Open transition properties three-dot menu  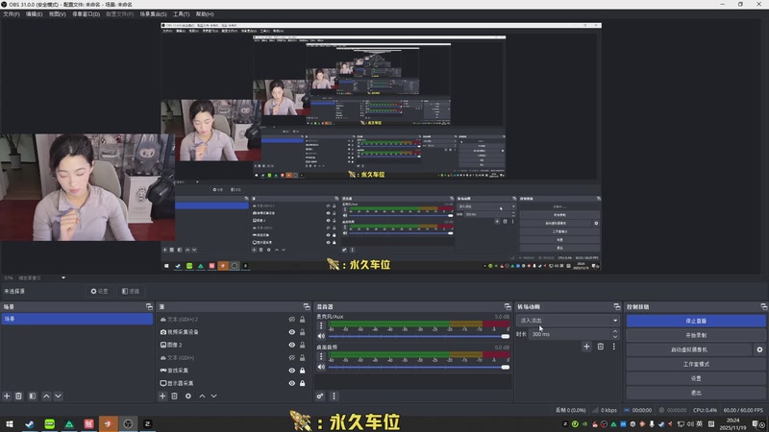click(613, 347)
